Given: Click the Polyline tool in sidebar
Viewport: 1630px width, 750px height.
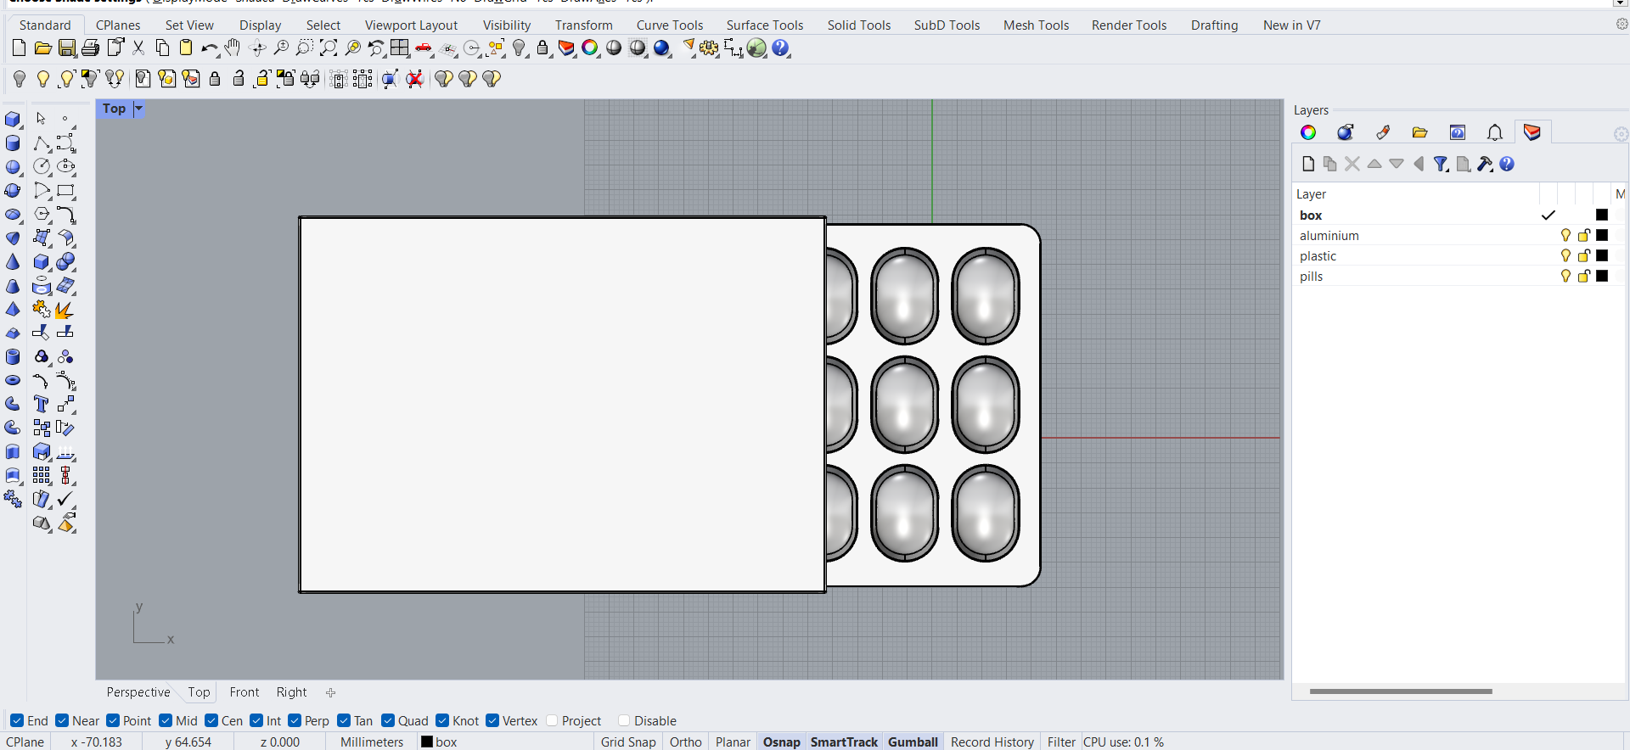Looking at the screenshot, I should [x=42, y=143].
